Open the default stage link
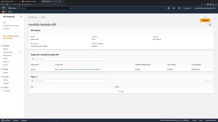The height and width of the screenshot is (122, 218). click(33, 69)
